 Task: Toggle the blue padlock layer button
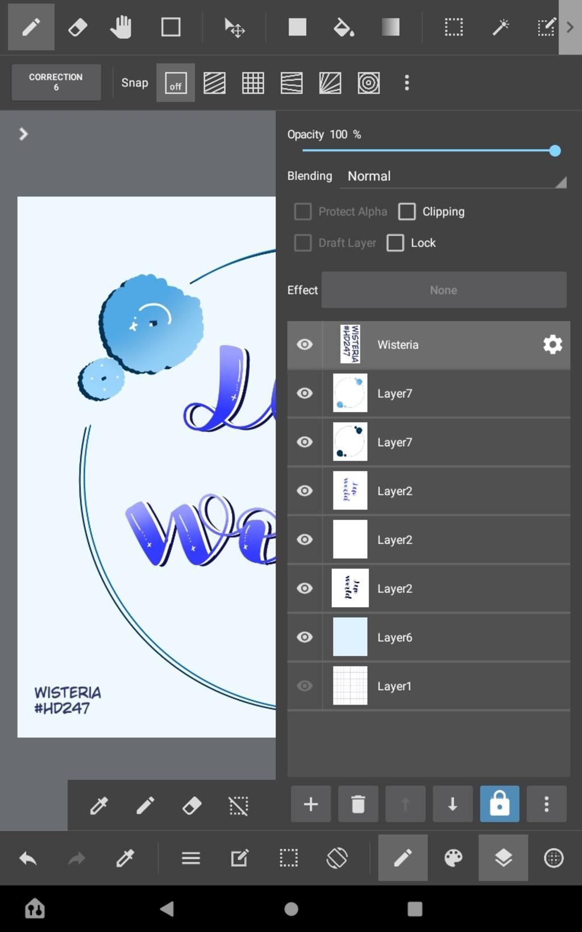pyautogui.click(x=500, y=804)
